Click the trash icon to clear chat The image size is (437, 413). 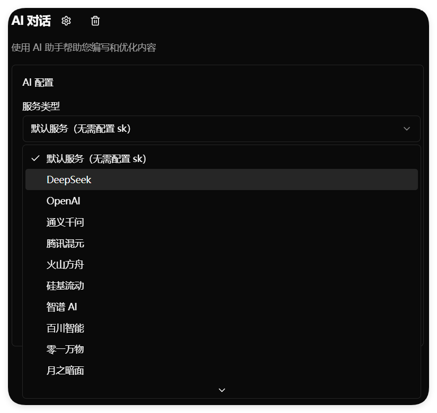95,21
